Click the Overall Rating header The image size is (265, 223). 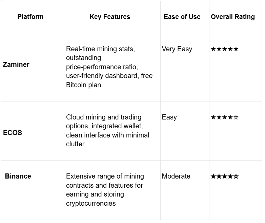[x=233, y=17]
